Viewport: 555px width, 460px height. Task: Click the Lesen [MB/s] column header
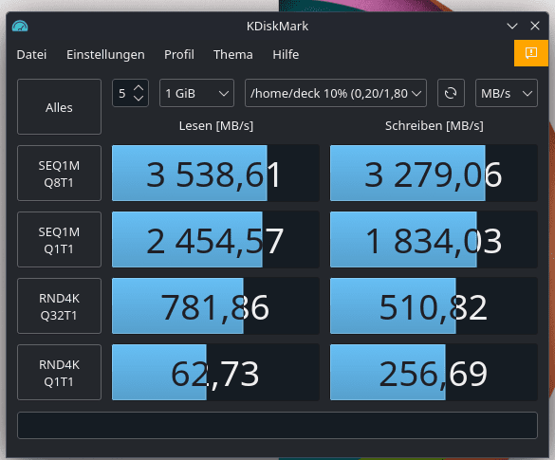216,126
